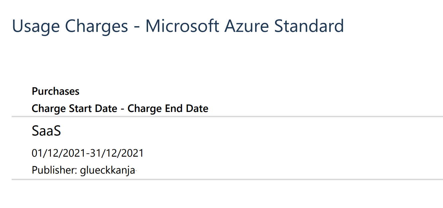Click the word "Standard" in the title

coord(309,26)
